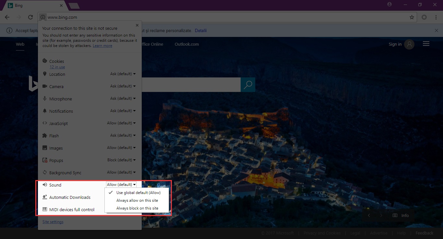This screenshot has height=239, width=443.
Task: Click the browser forward arrow
Action: (19, 17)
